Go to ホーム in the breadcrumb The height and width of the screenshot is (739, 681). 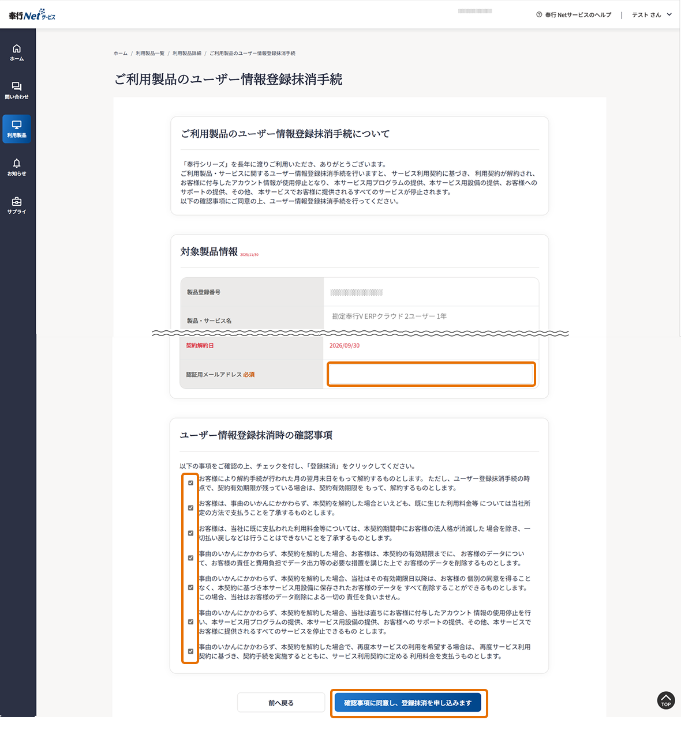(x=121, y=54)
